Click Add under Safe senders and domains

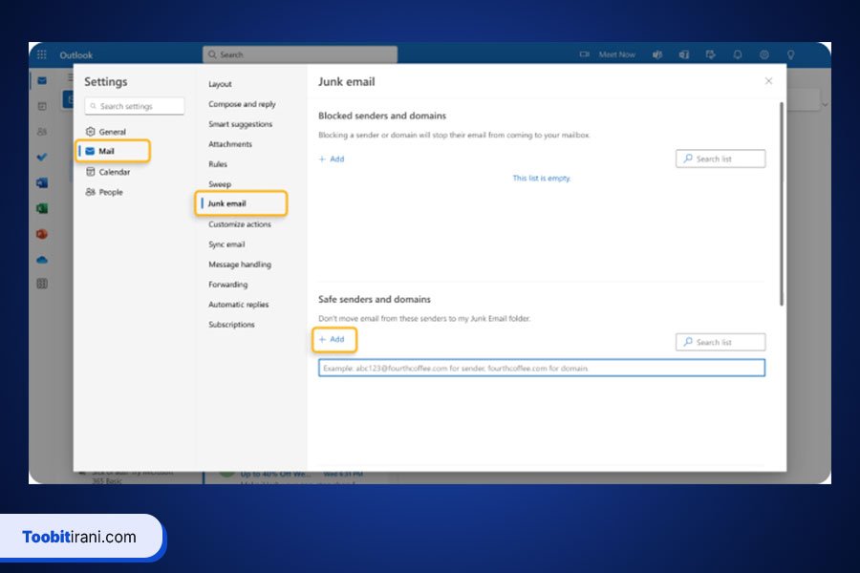click(x=332, y=339)
